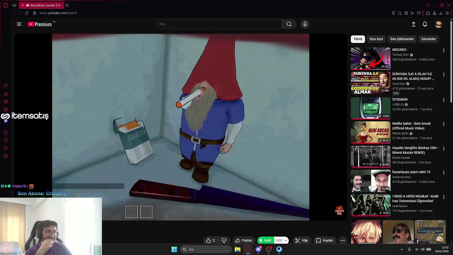Click the ABONE OL subscribe watermark
This screenshot has width=453, height=255.
[x=339, y=211]
